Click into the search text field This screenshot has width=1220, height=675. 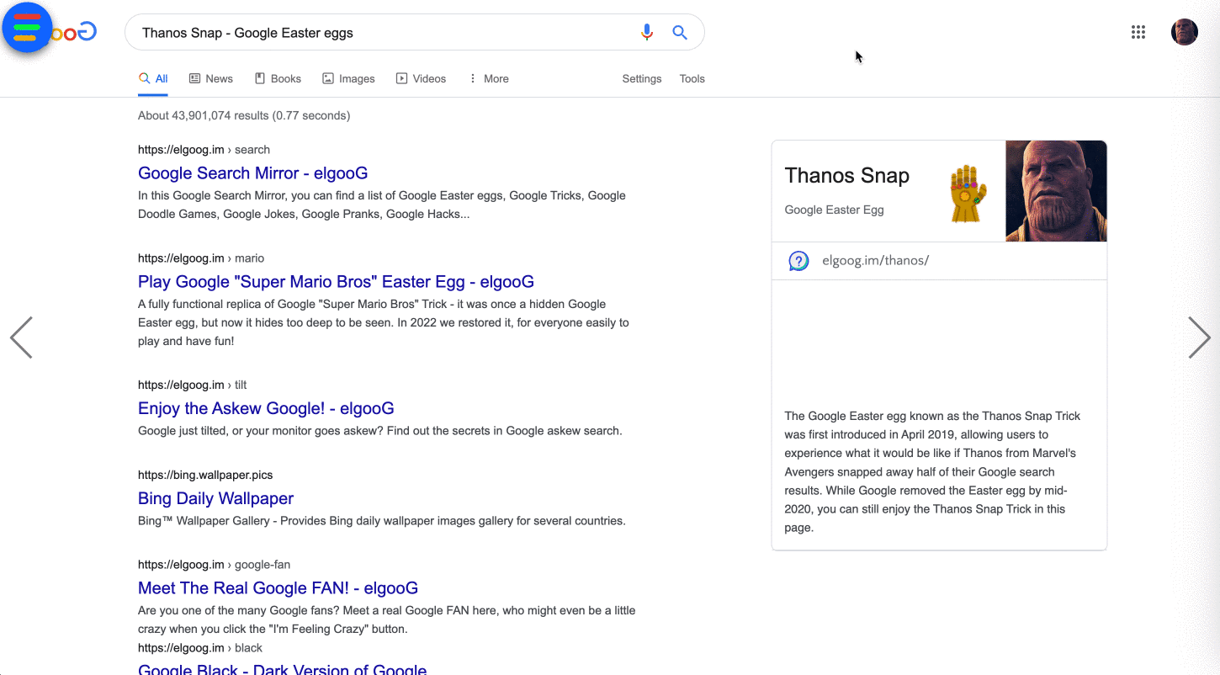pos(379,33)
